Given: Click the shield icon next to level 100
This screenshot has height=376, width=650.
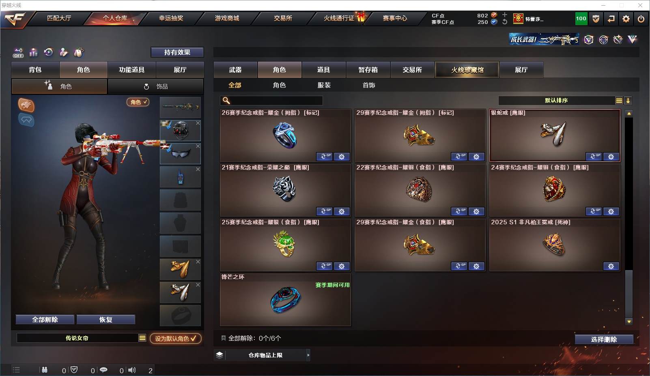Looking at the screenshot, I should coord(596,19).
